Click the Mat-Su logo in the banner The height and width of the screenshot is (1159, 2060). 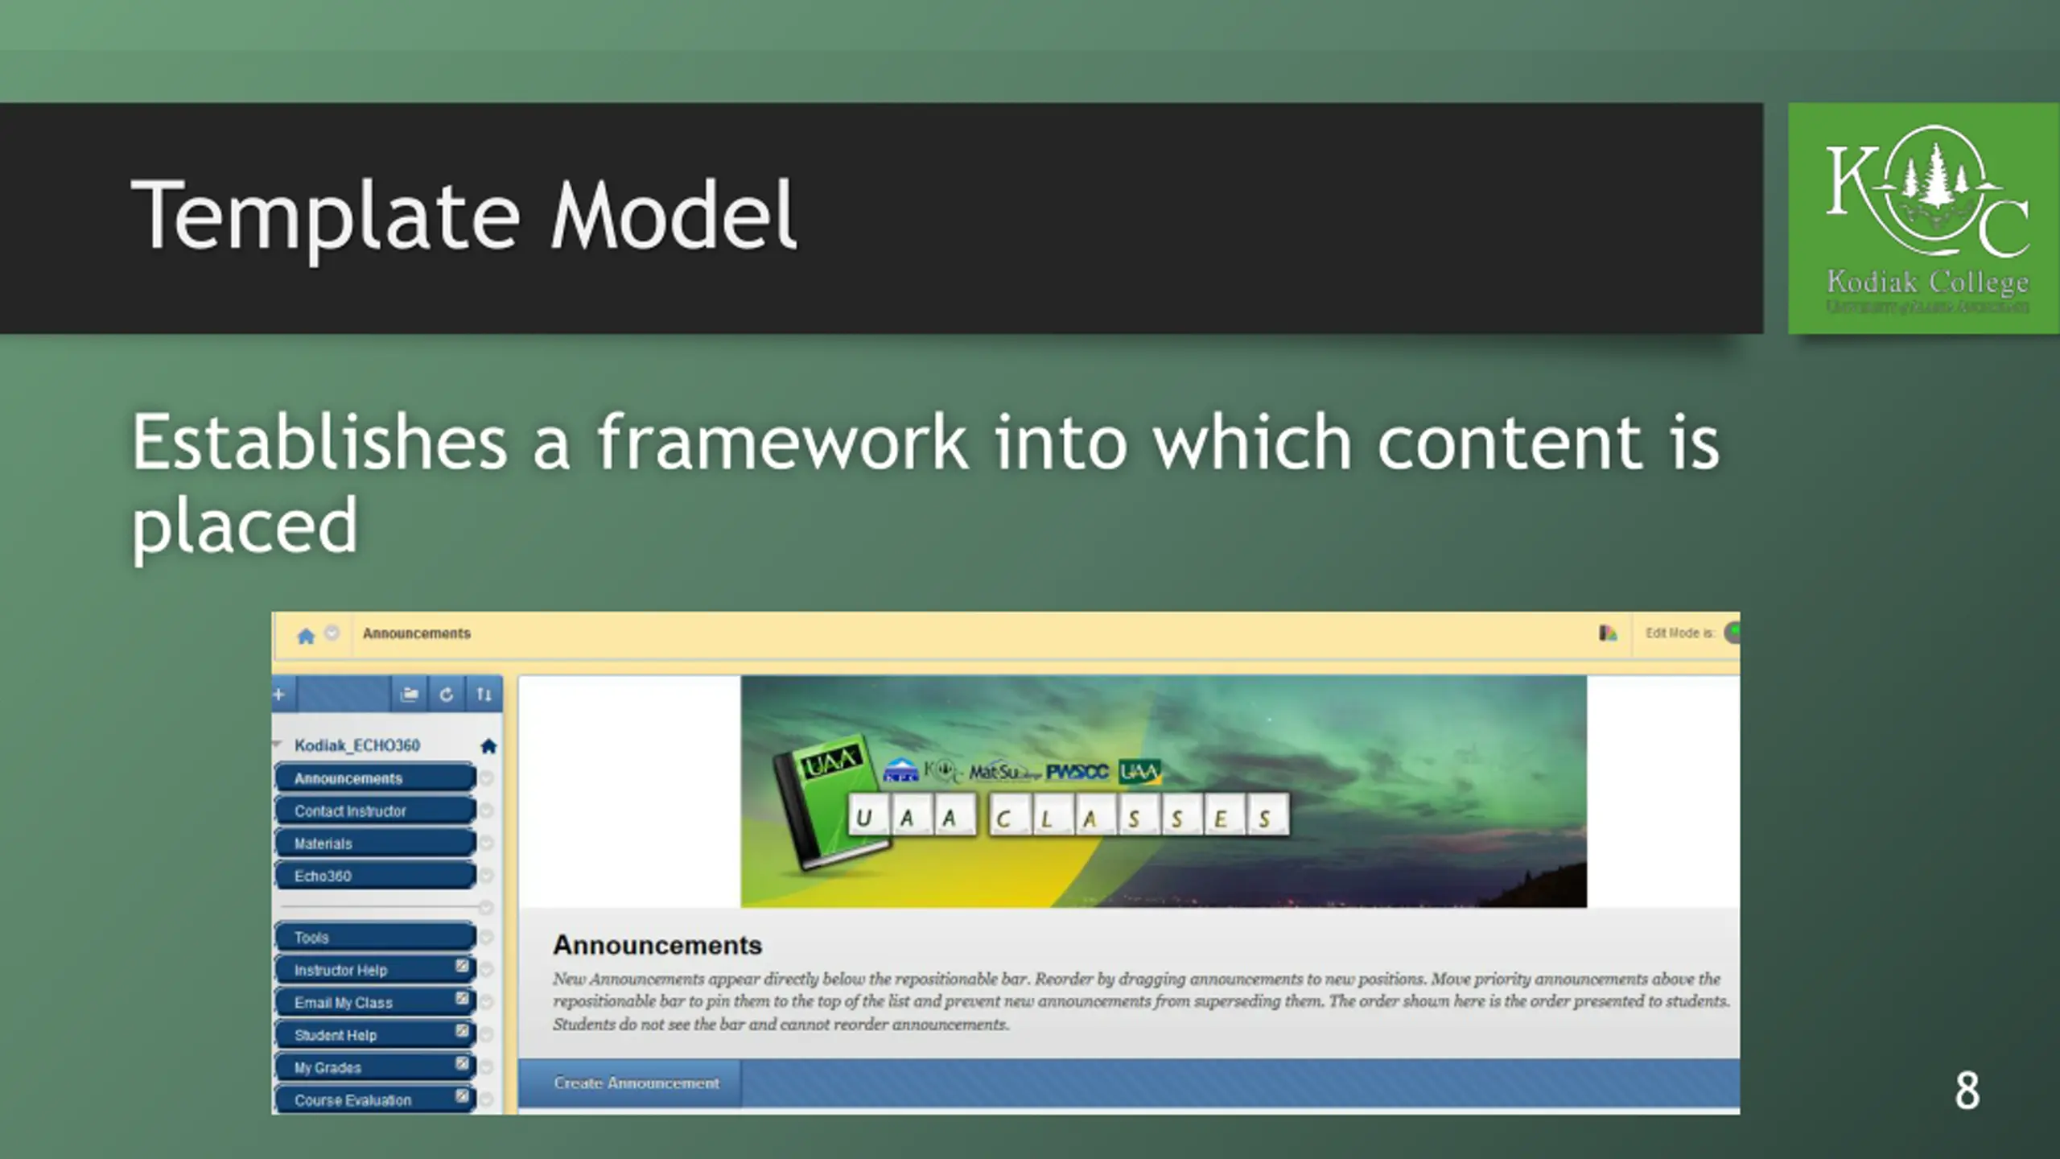click(1004, 772)
